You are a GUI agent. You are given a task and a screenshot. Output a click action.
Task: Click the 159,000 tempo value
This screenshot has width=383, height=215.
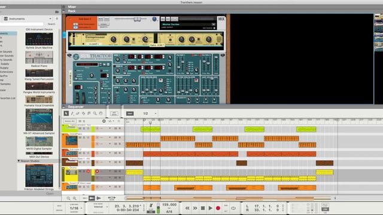(x=169, y=205)
